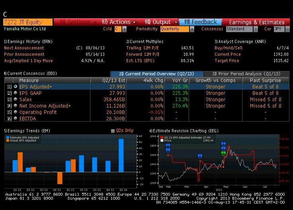Image resolution: width=293 pixels, height=210 pixels.
Task: Switch to Current Period Overview (Q2/13) tab
Action: tap(156, 74)
